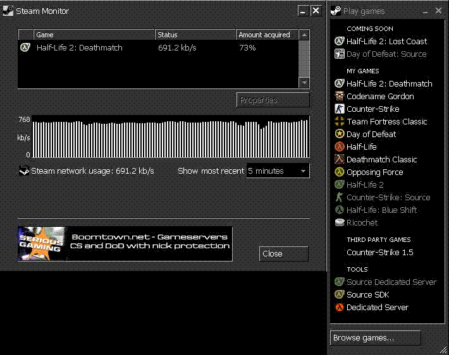Click the Half-Life 2: Deathmatch icon in My Games
This screenshot has width=449, height=355.
340,83
